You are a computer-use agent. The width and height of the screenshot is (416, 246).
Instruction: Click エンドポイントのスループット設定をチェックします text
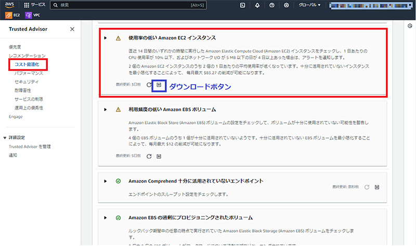point(178,194)
